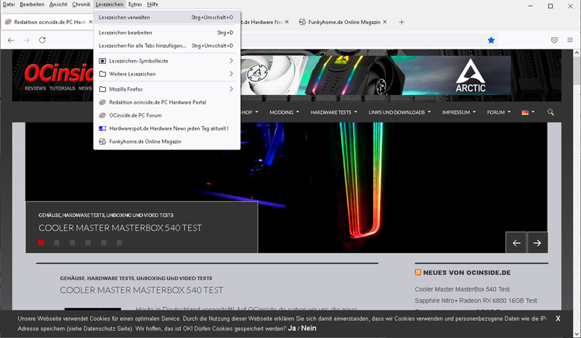Screen dimensions: 581x338
Task: Click the blue bookmark star
Action: point(491,40)
